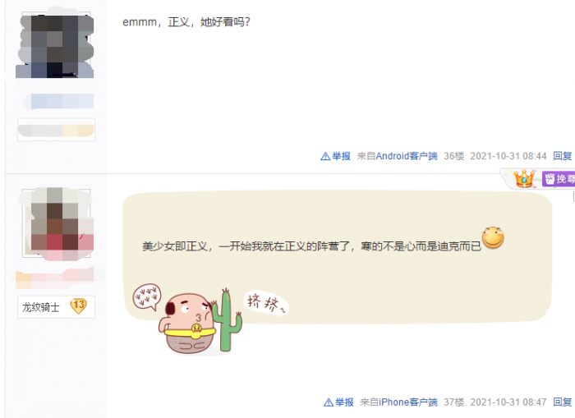Click the first poster's blurred username
Image resolution: width=575 pixels, height=418 pixels.
[x=58, y=101]
